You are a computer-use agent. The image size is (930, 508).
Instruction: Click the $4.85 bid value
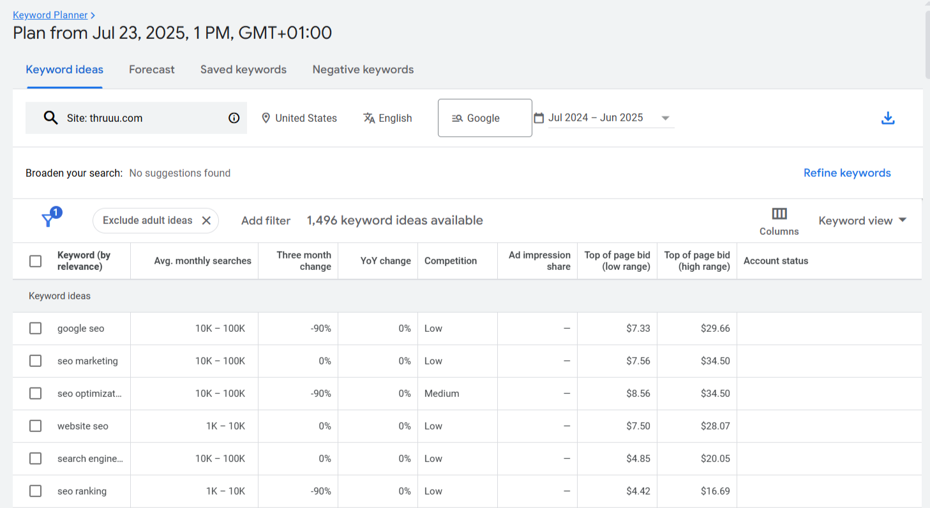coord(638,459)
